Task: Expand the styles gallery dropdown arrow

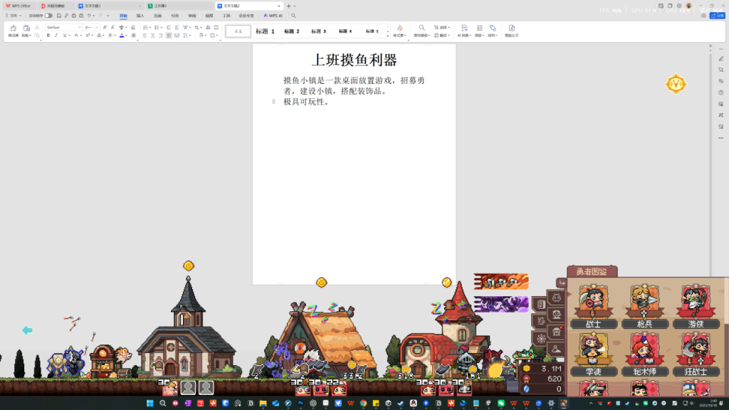Action: (x=388, y=34)
